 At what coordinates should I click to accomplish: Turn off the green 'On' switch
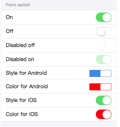(x=103, y=17)
